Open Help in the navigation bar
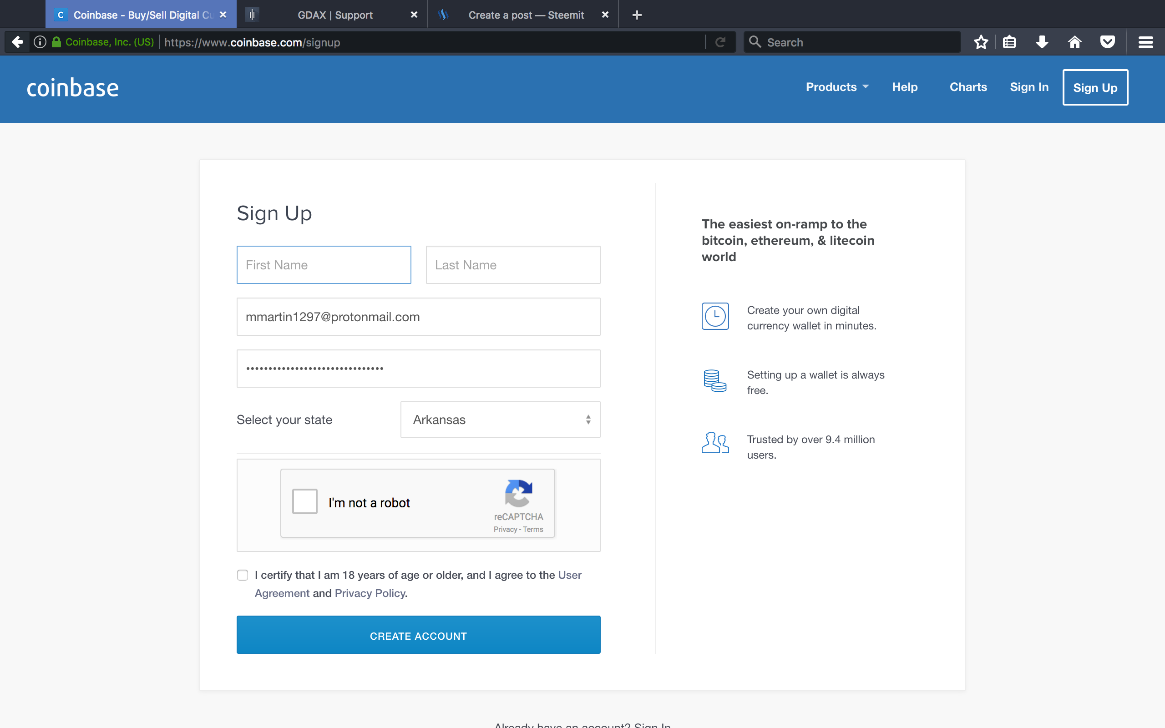Viewport: 1165px width, 728px height. click(905, 87)
